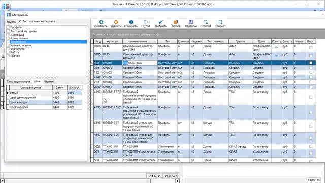Screen dimensions: 325x183
Task: Click the cutting icon in the K244 row
Action: [276, 48]
